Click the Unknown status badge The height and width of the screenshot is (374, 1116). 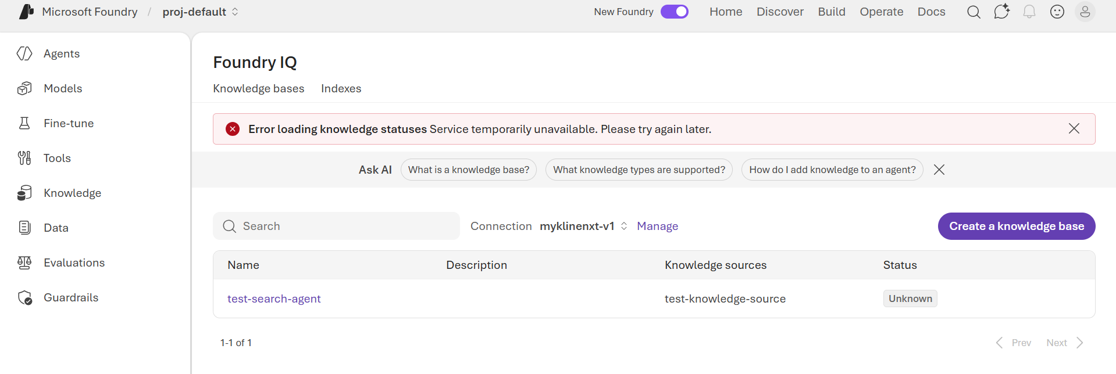pos(910,299)
